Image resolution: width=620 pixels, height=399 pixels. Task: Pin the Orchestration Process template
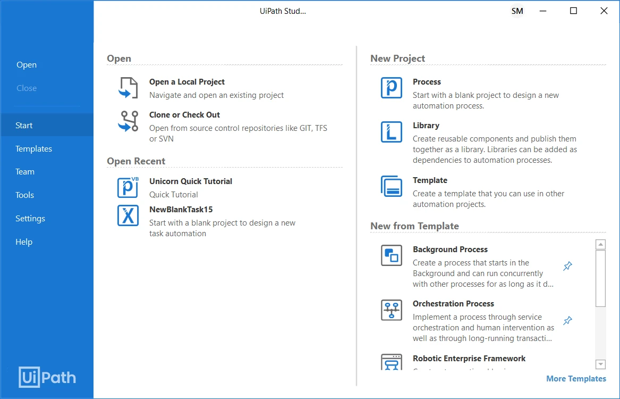click(567, 320)
